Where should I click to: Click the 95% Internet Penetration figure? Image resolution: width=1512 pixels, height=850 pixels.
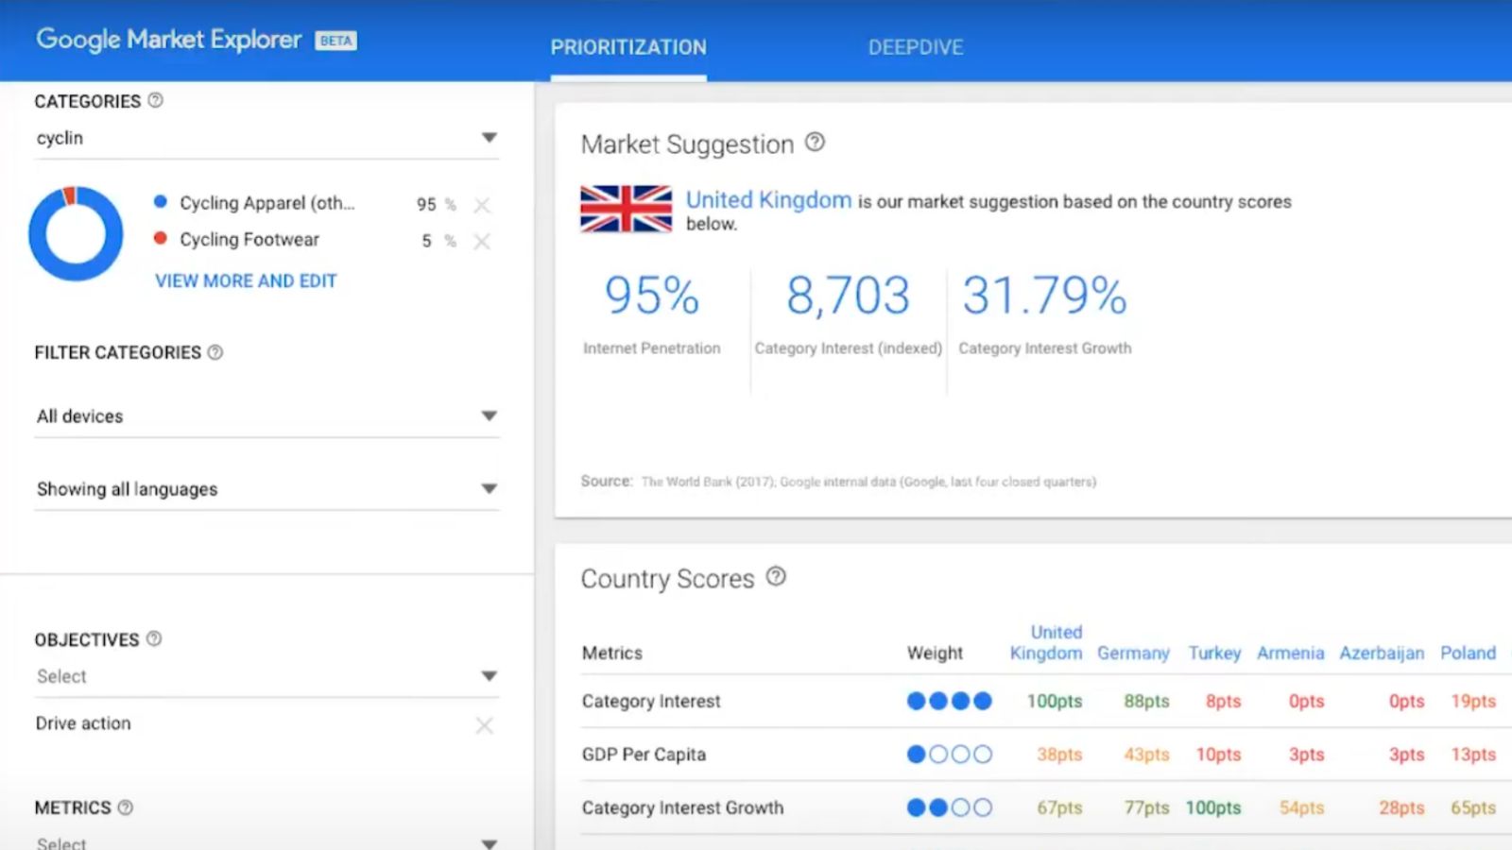coord(651,296)
